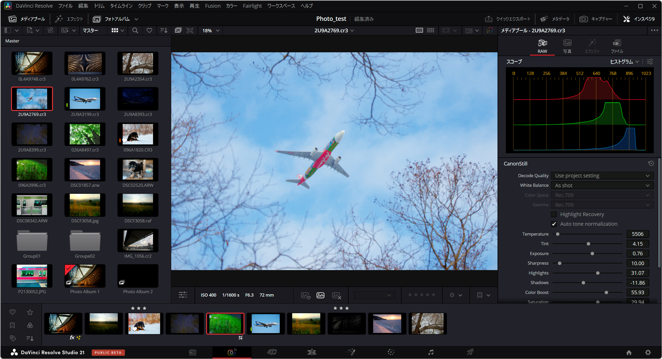The width and height of the screenshot is (662, 359).
Task: Select the 2U9A3199.cr3 thumbnail in media pool
Action: pos(85,99)
